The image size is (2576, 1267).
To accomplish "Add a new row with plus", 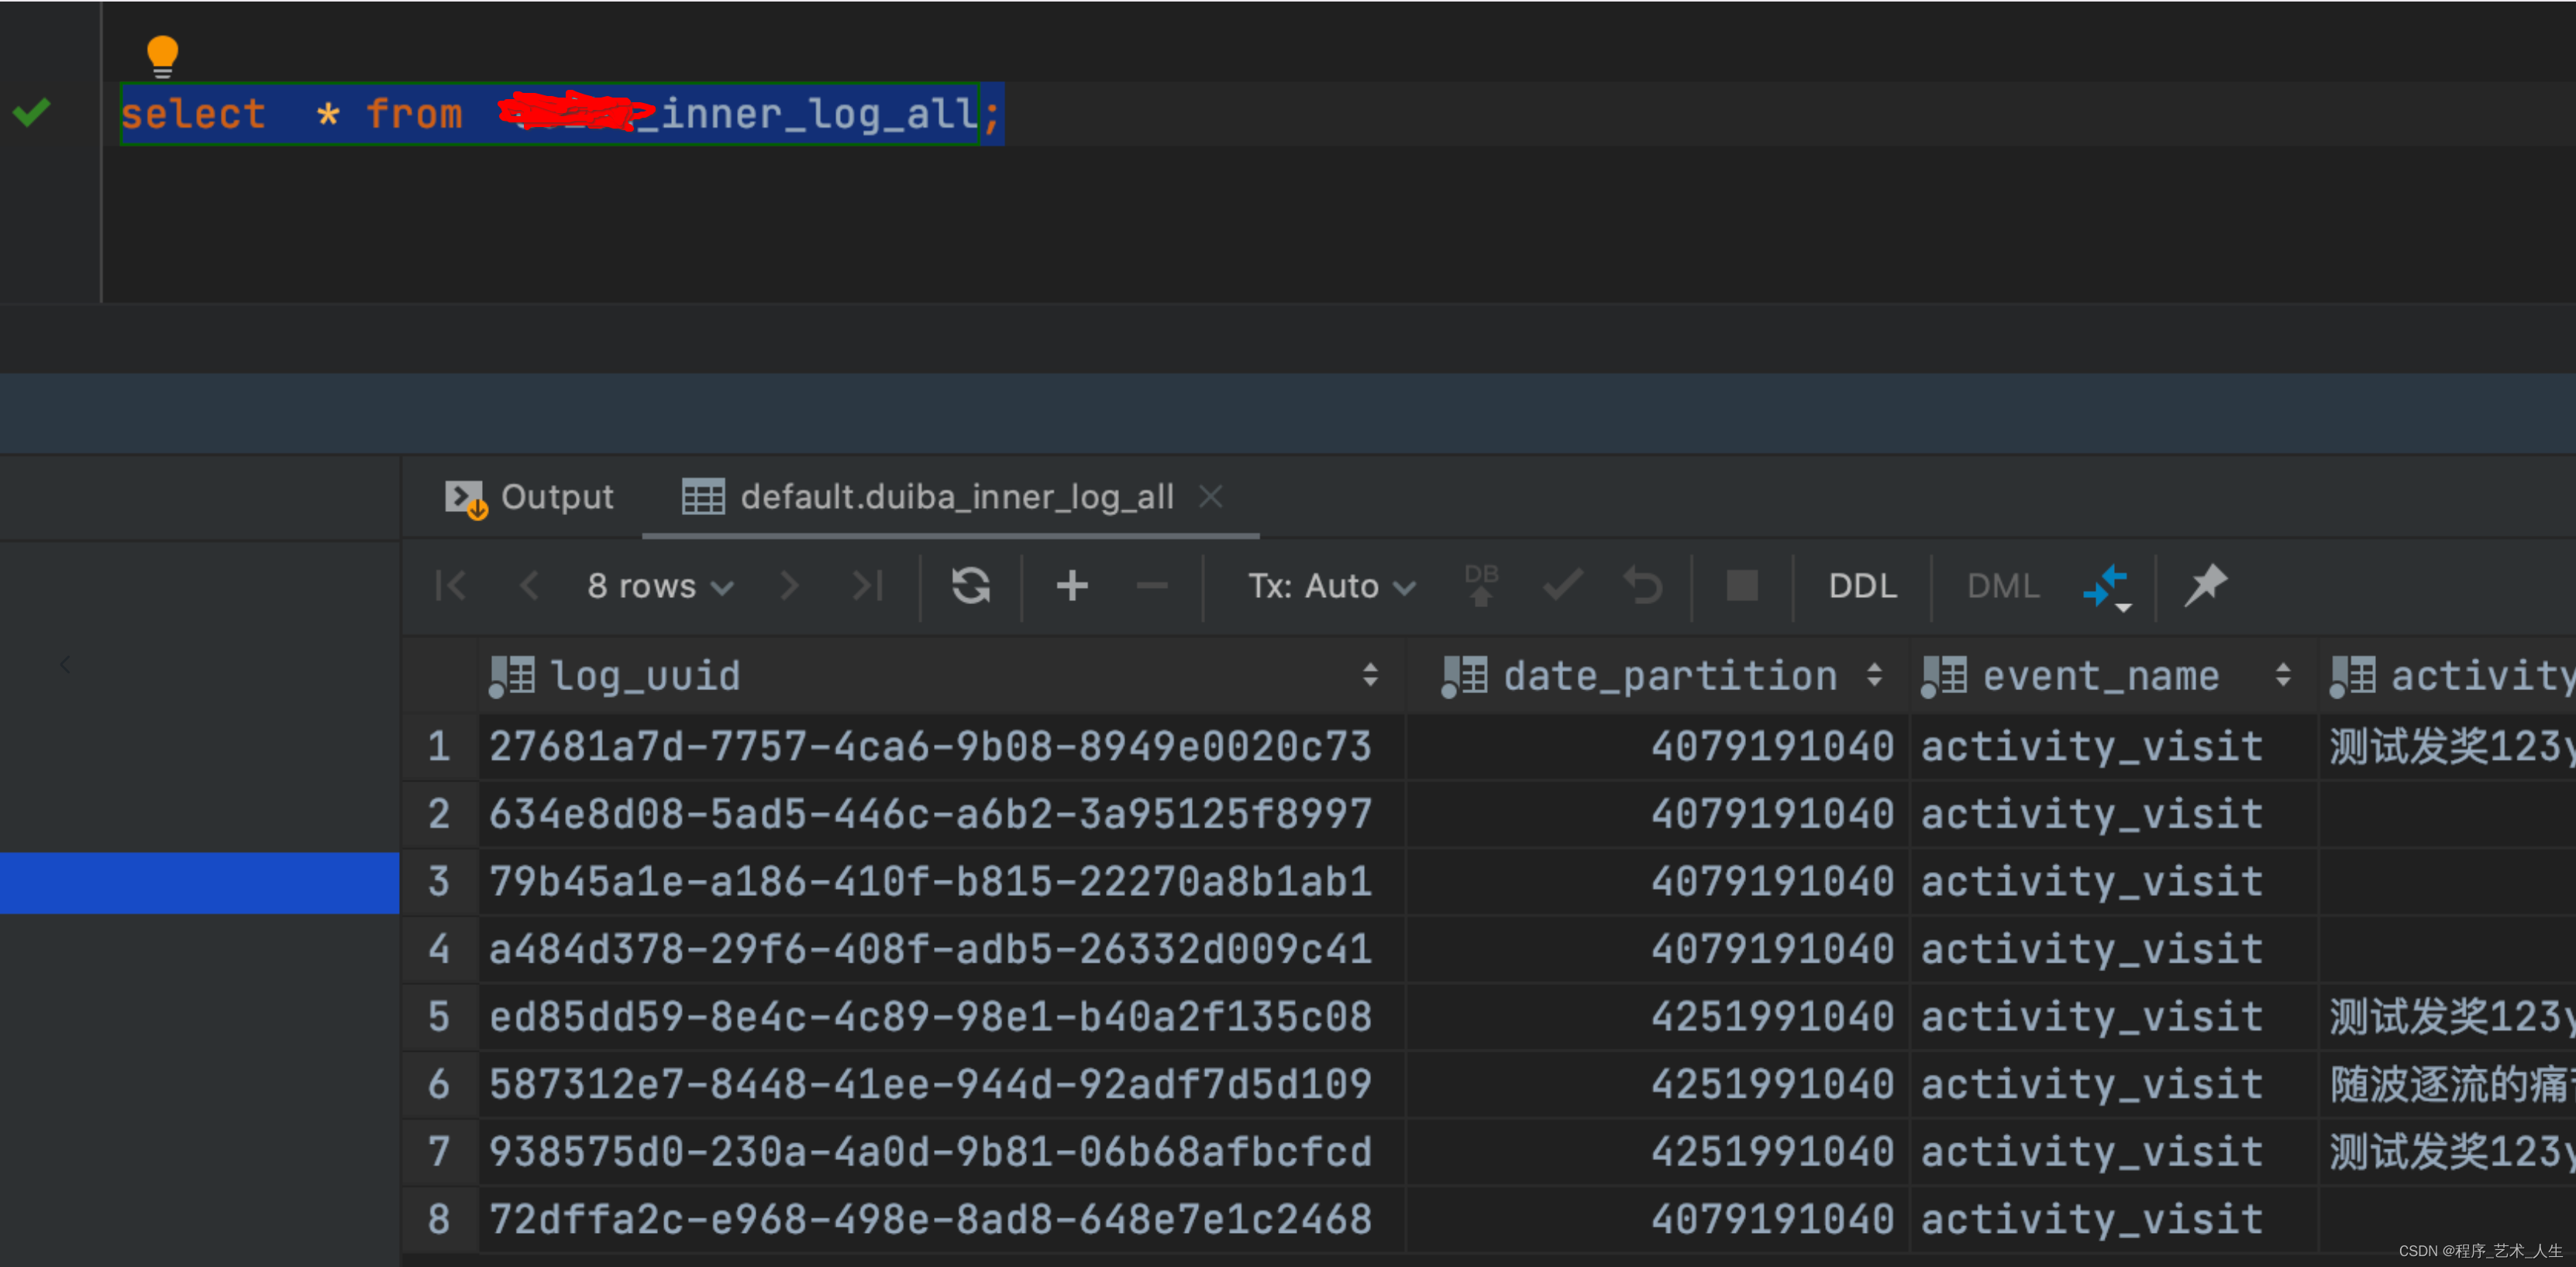I will 1072,585.
